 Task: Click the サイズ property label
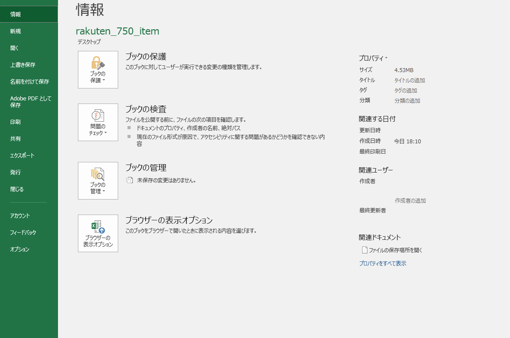click(366, 70)
